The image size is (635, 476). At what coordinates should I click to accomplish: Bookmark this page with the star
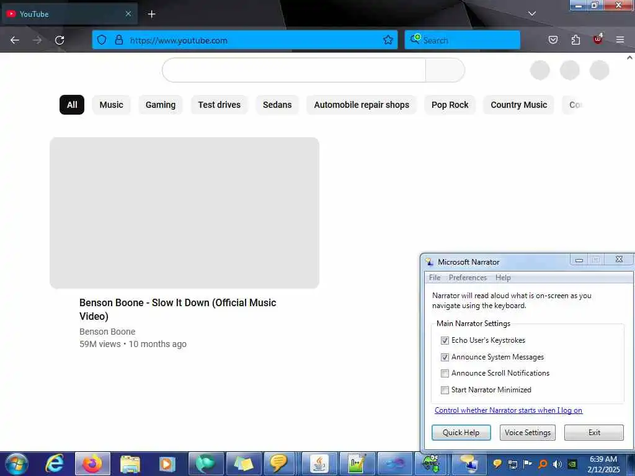coord(388,40)
